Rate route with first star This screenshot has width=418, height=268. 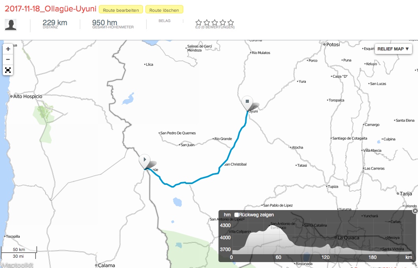199,23
